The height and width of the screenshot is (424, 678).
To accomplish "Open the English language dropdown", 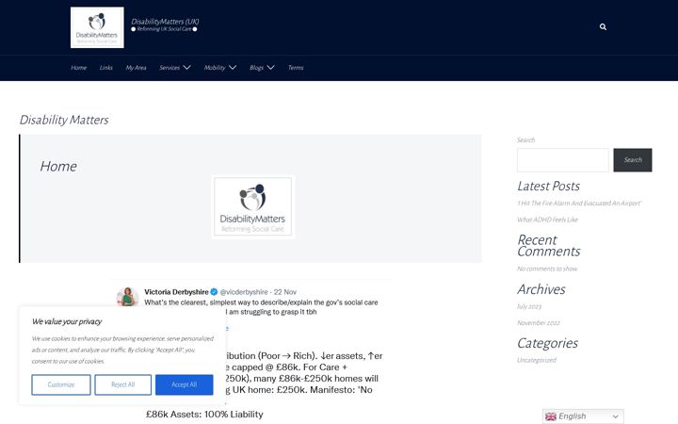I will [x=583, y=416].
